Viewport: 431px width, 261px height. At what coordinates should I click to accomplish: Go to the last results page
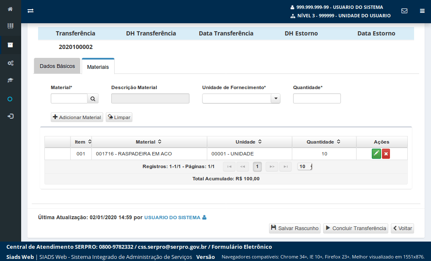pos(286,166)
